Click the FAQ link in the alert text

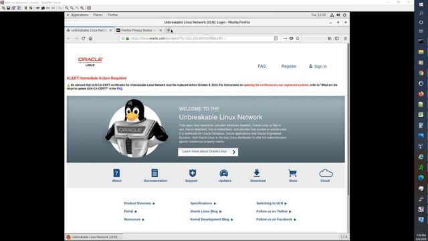pos(119,88)
